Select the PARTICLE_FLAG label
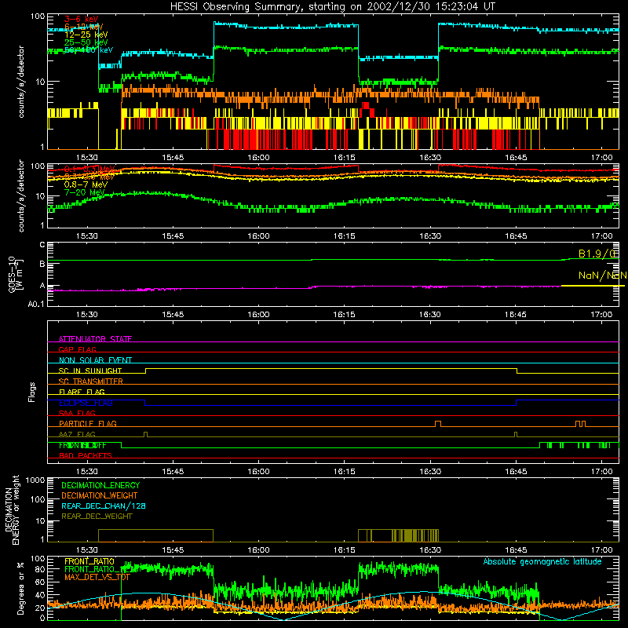This screenshot has width=628, height=628. [88, 423]
